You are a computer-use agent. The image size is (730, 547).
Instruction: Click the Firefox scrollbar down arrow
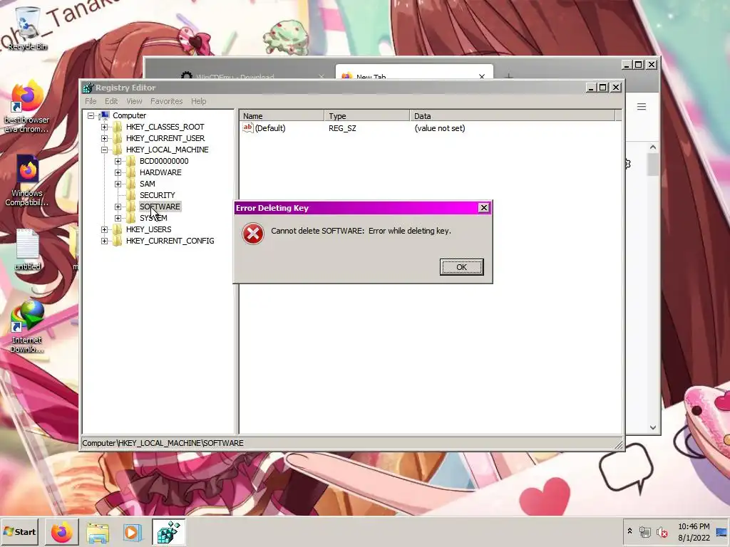(x=653, y=427)
